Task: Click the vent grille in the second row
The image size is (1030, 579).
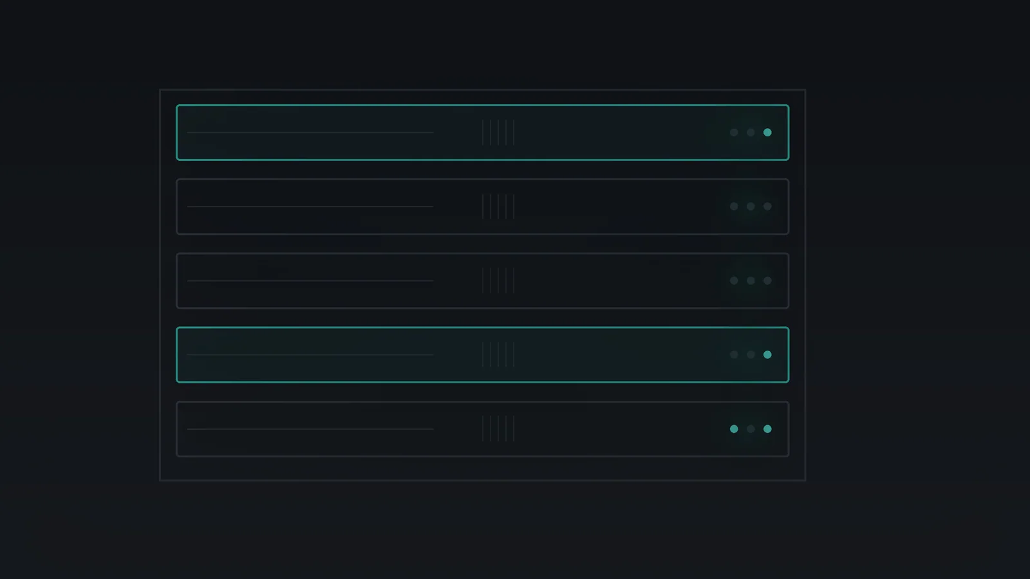Action: pyautogui.click(x=498, y=207)
